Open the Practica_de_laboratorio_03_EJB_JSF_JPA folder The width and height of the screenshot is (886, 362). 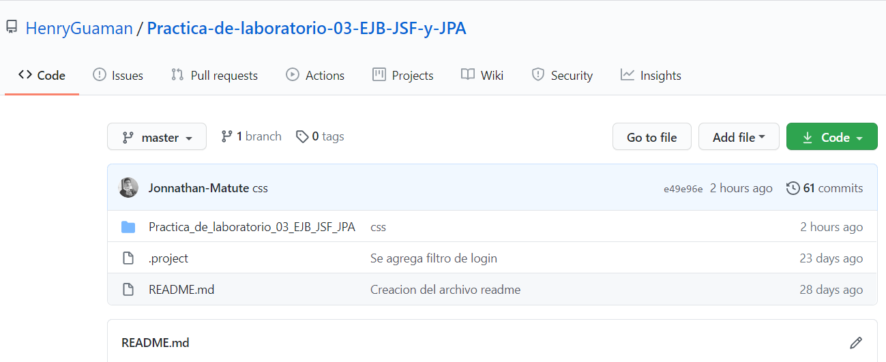252,227
